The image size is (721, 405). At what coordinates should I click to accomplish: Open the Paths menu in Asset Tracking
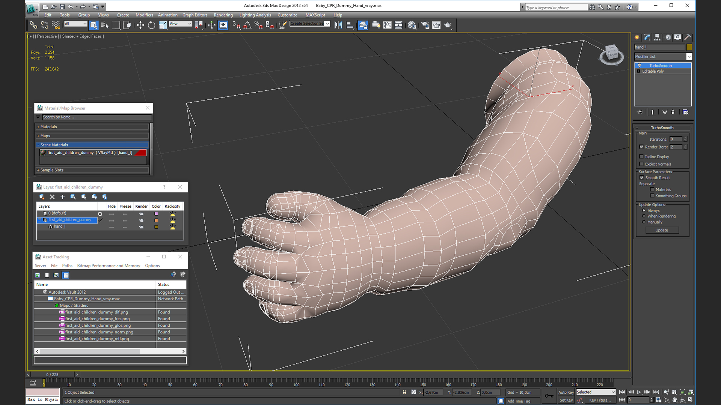(67, 265)
